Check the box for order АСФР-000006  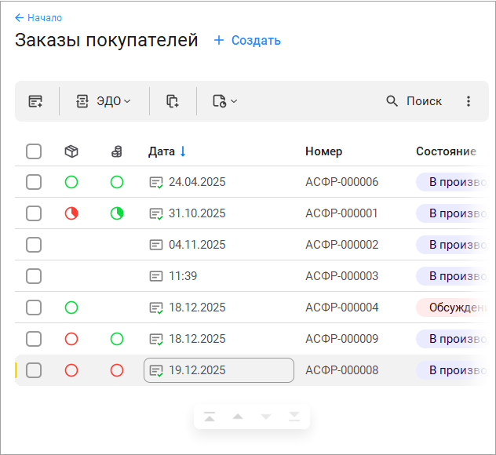tap(34, 182)
